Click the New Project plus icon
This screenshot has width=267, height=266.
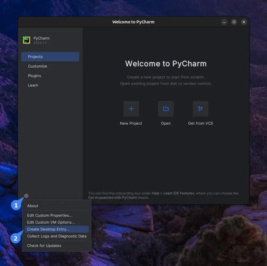[131, 109]
